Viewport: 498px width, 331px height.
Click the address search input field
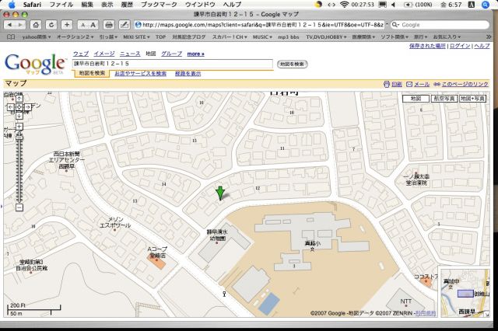pyautogui.click(x=173, y=64)
